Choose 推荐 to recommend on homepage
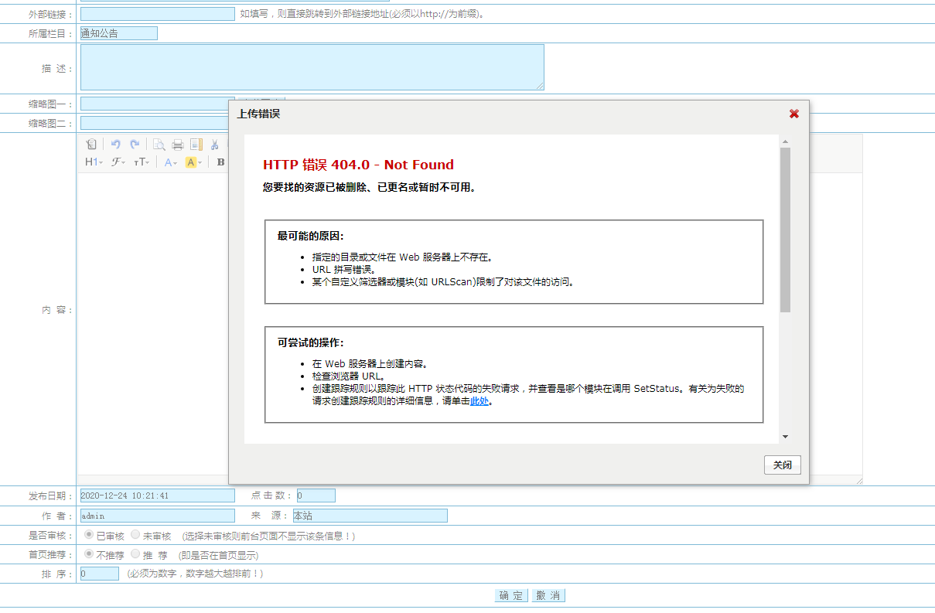935x613 pixels. click(136, 554)
